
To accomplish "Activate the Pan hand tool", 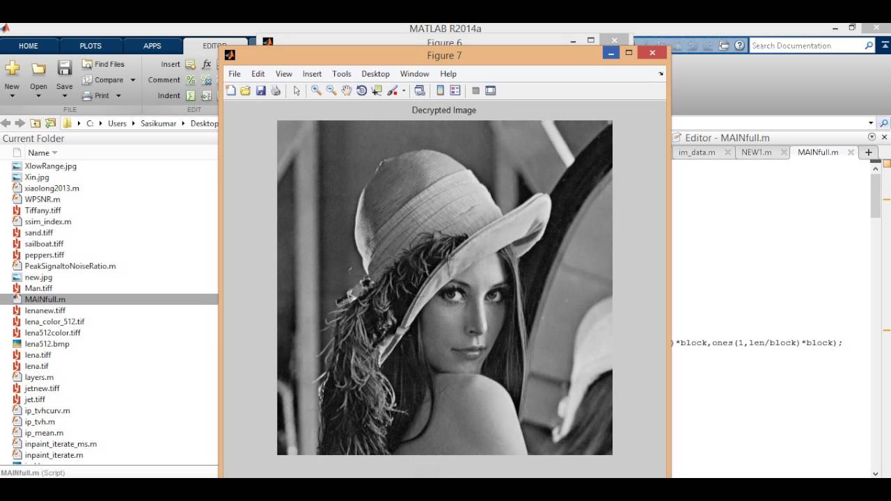I will tap(347, 90).
